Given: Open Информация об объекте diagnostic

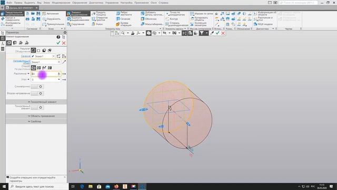Looking at the screenshot, I should pos(265,14).
